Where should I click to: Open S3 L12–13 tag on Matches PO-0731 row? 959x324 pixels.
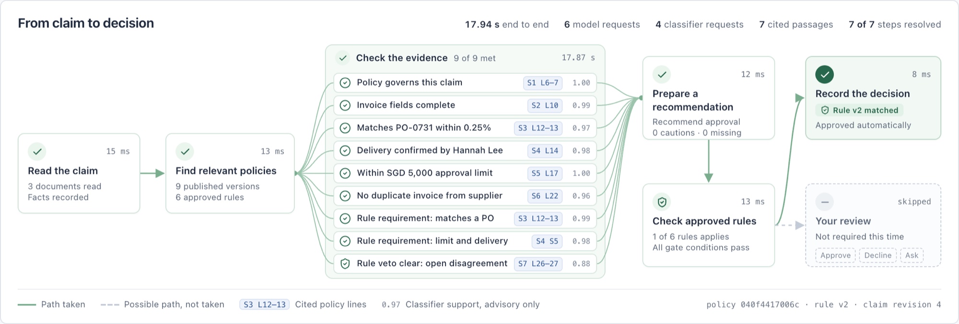click(x=538, y=128)
